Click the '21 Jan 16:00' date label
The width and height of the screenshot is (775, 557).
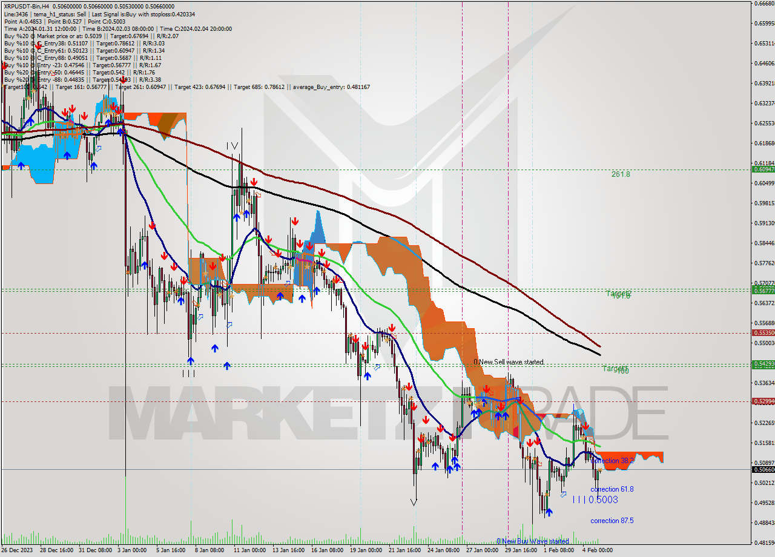pos(404,550)
